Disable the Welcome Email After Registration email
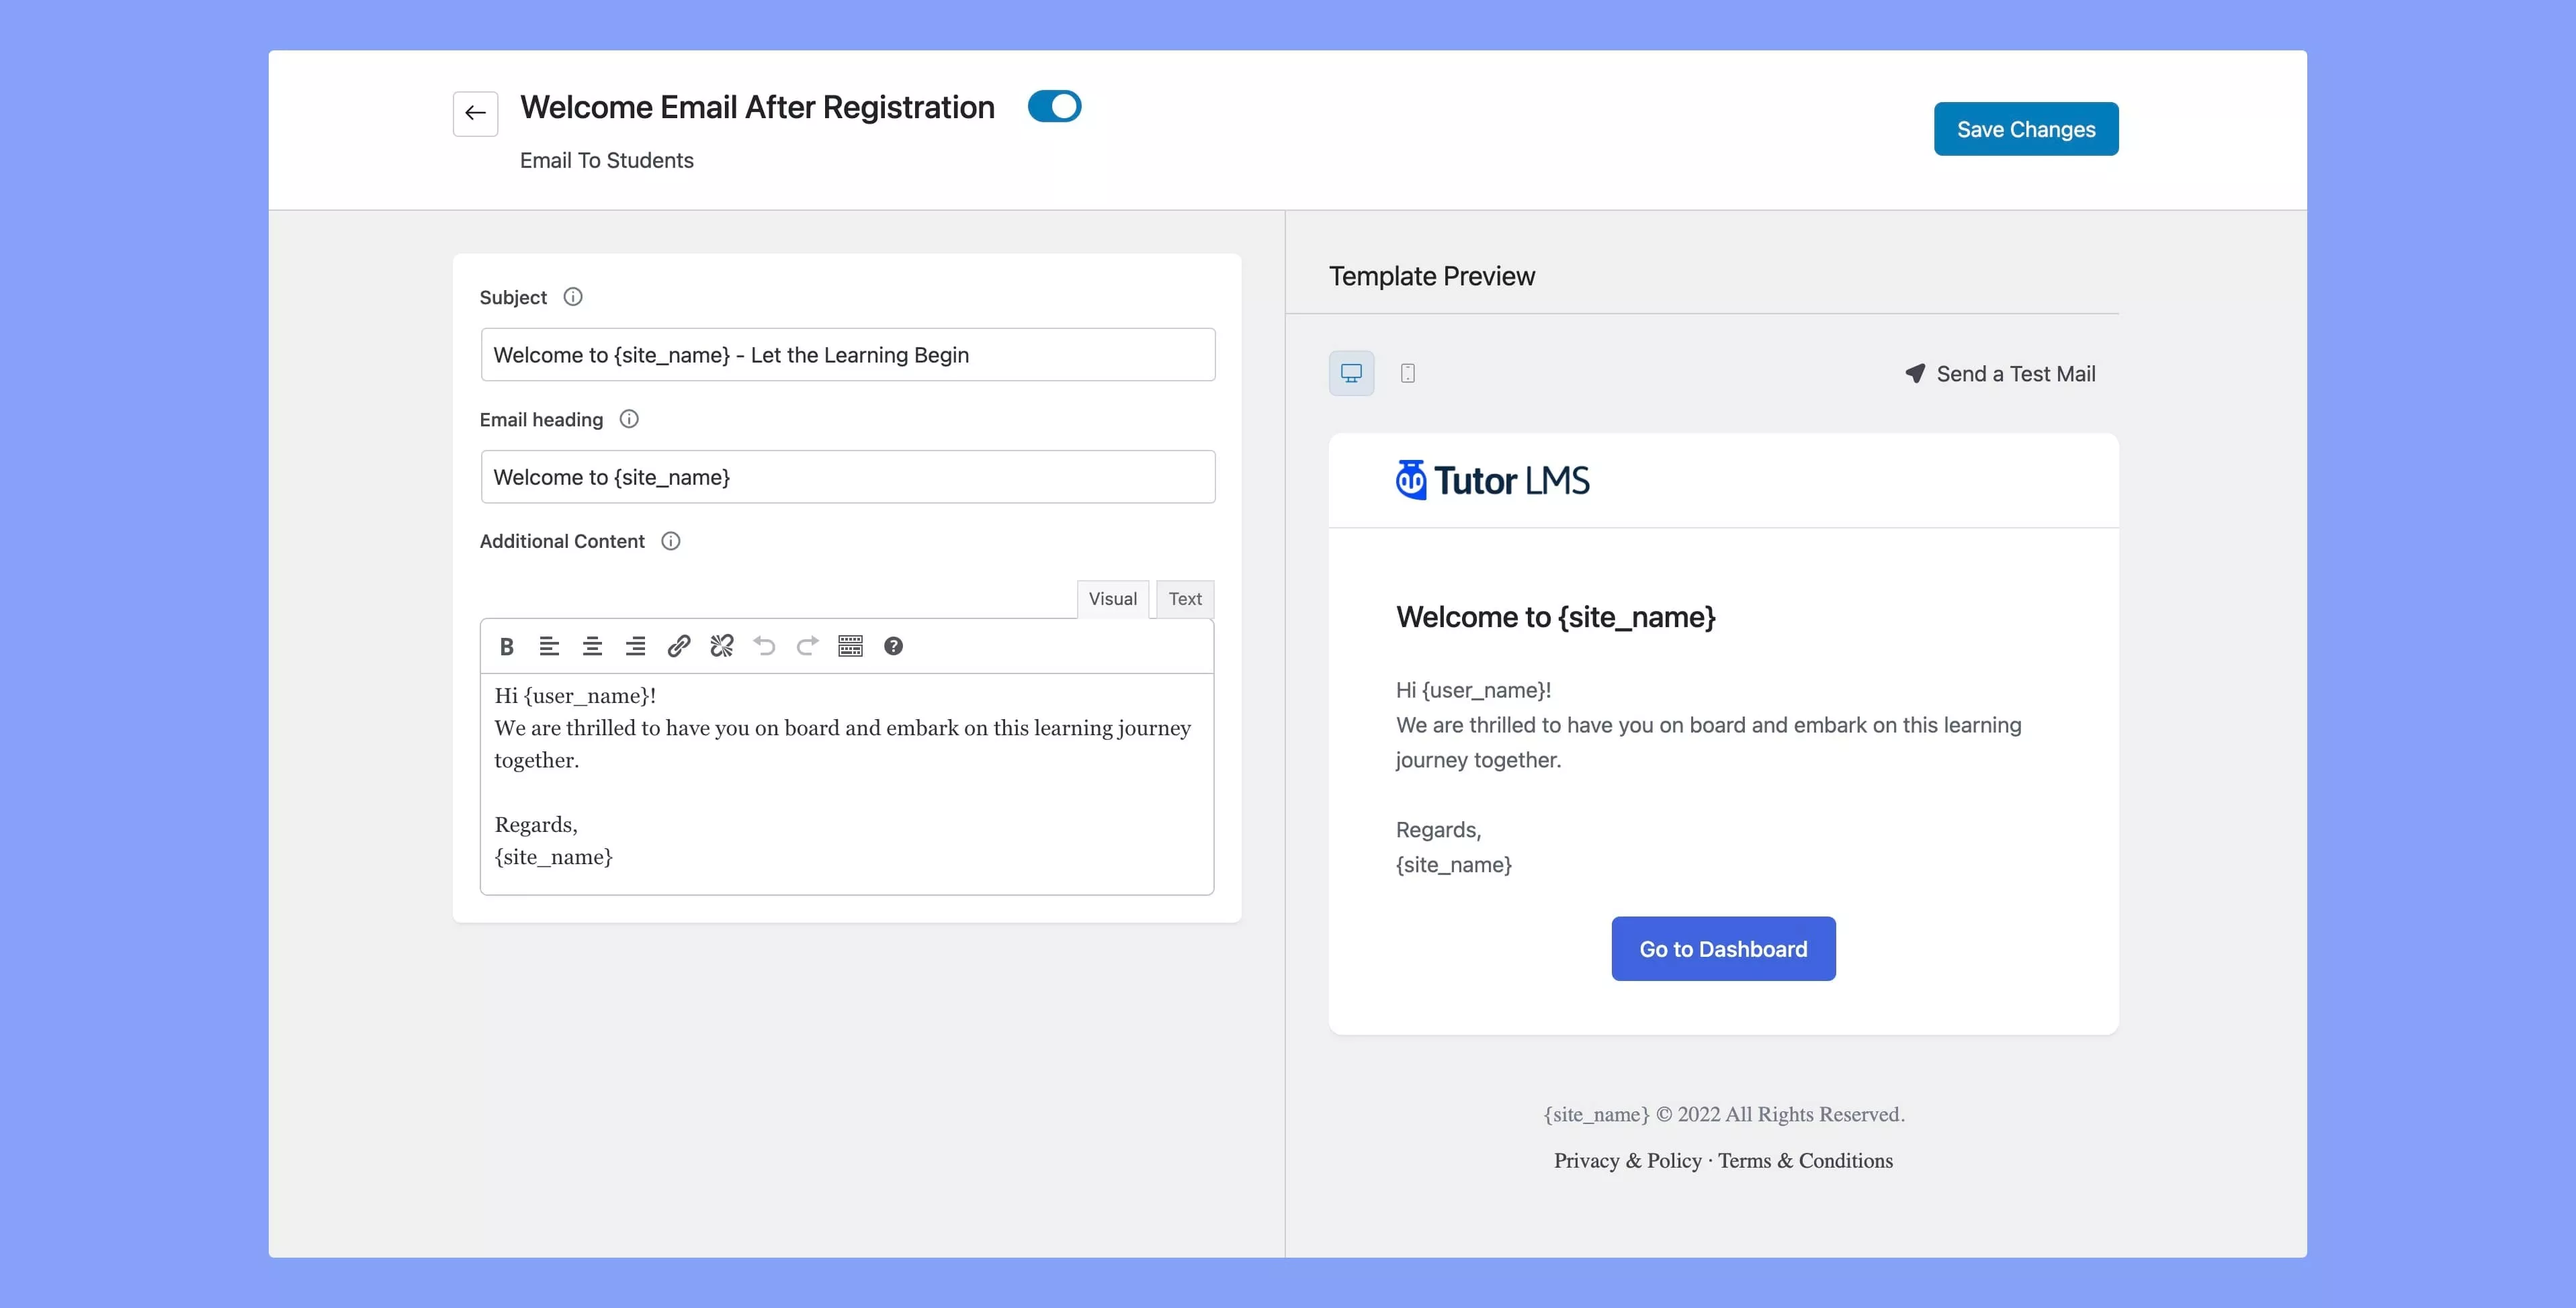The image size is (2576, 1308). click(1055, 106)
